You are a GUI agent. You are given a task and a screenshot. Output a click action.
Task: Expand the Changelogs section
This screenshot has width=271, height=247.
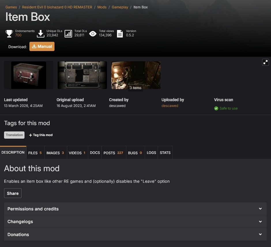(135, 222)
